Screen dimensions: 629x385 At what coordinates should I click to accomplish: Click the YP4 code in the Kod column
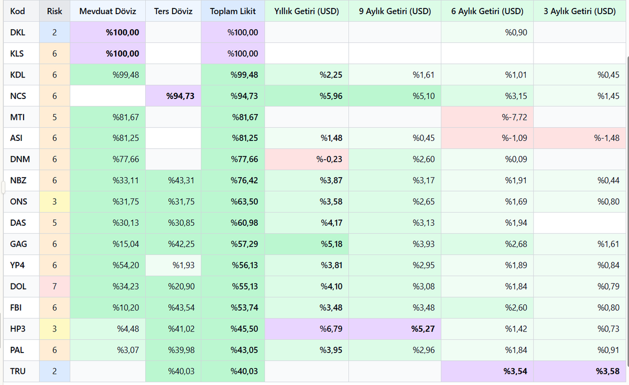21,266
